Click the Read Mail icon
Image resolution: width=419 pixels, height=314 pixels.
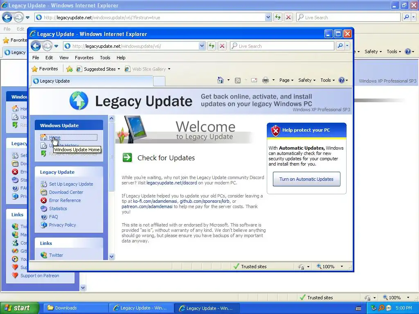tap(254, 80)
